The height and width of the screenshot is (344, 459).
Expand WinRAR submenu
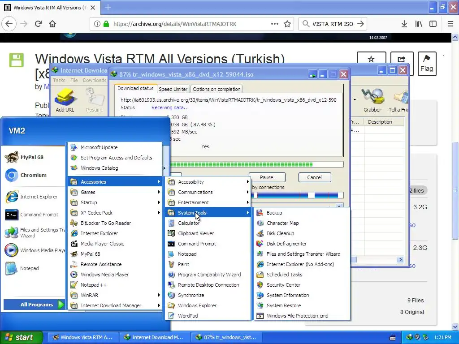coord(115,295)
